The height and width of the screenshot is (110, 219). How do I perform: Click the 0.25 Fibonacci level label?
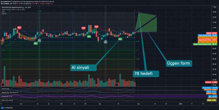pyautogui.click(x=137, y=69)
